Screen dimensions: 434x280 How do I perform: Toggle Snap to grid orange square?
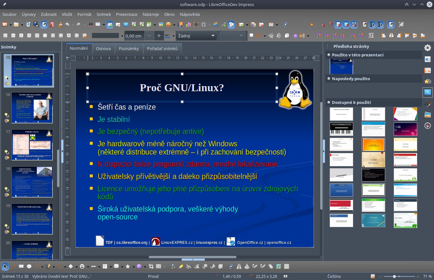pos(312,24)
